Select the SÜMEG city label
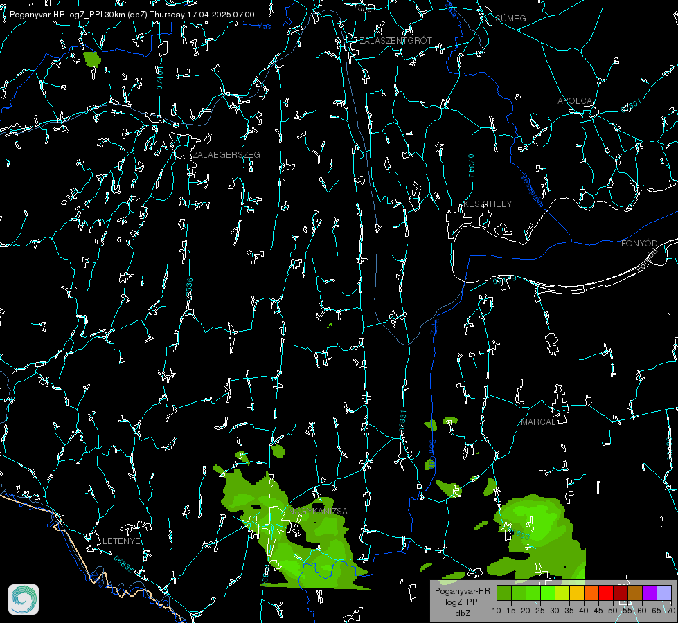 coord(510,19)
